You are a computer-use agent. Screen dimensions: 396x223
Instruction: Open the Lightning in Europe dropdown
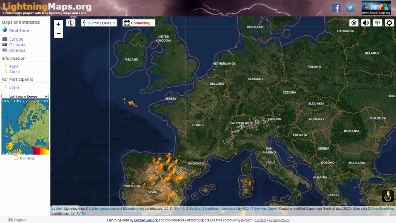point(25,96)
